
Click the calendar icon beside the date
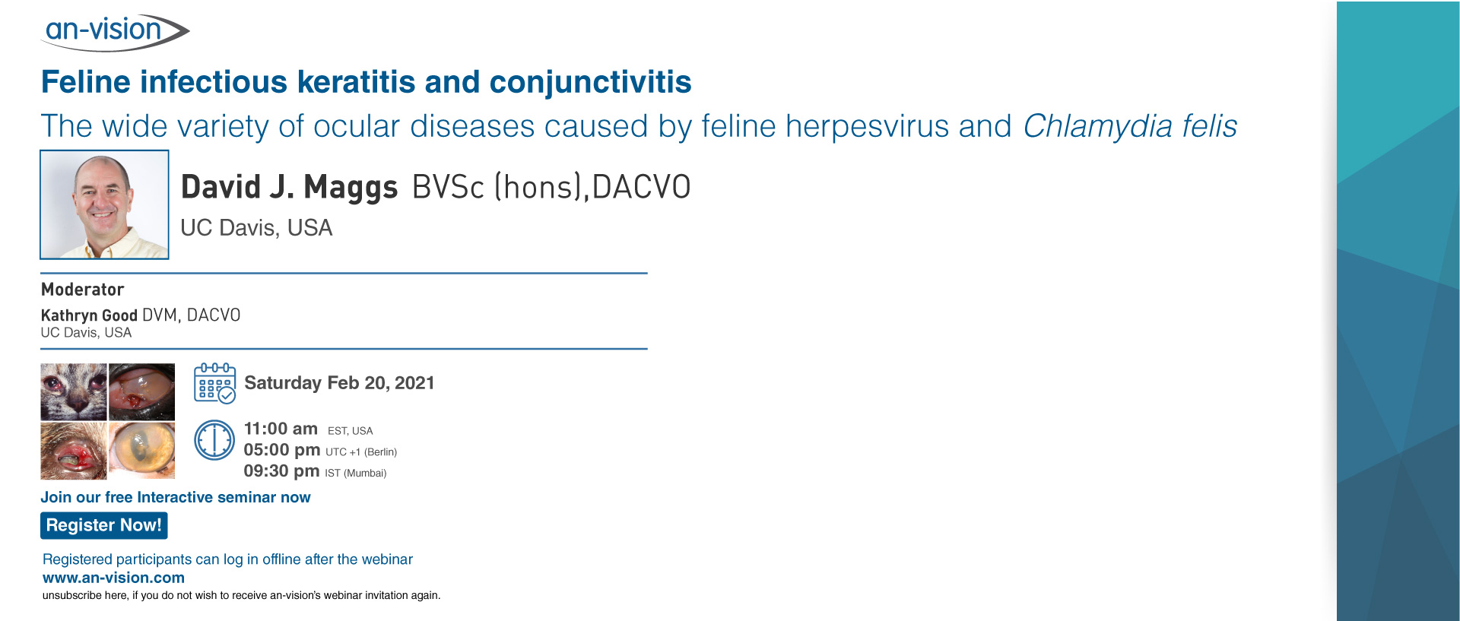click(x=214, y=383)
